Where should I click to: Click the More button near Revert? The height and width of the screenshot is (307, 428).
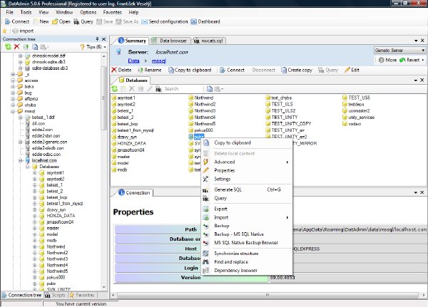pyautogui.click(x=387, y=60)
